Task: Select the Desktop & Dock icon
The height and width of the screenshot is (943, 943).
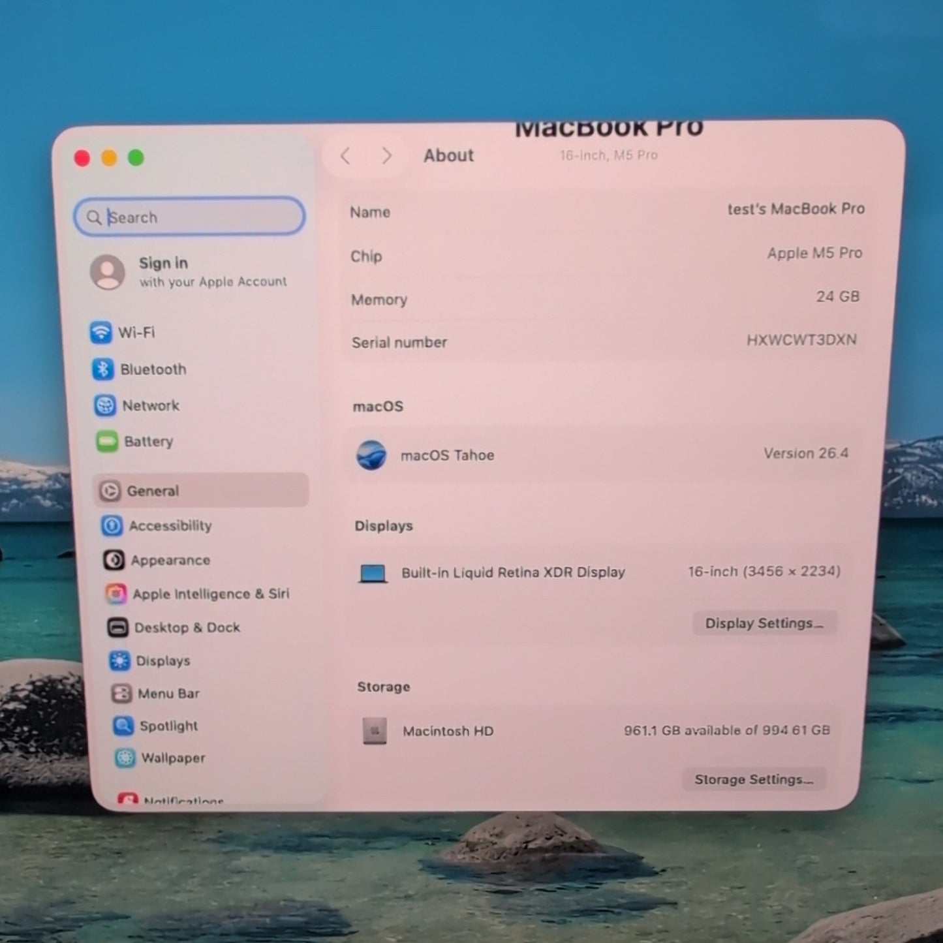Action: (118, 628)
